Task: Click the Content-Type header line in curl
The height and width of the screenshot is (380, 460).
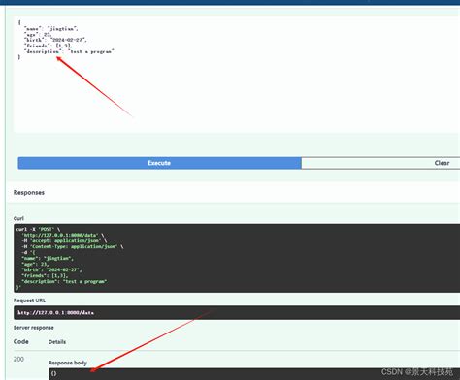Action: point(73,246)
